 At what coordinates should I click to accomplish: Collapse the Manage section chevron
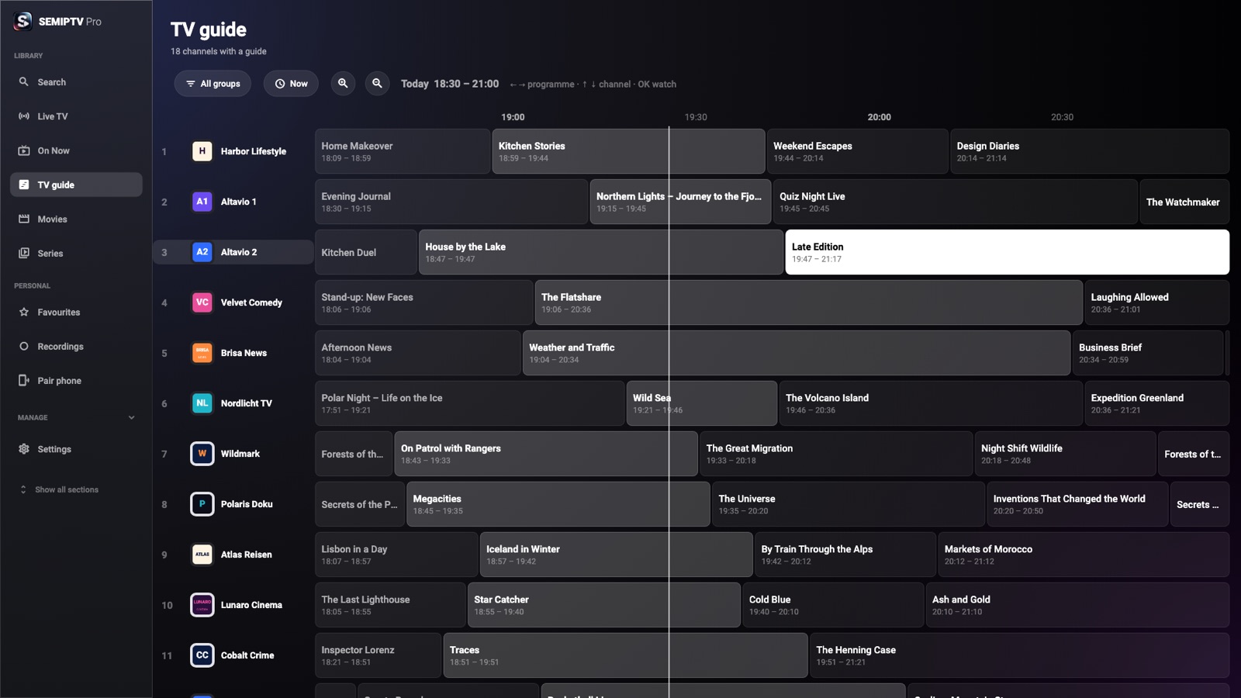[131, 417]
